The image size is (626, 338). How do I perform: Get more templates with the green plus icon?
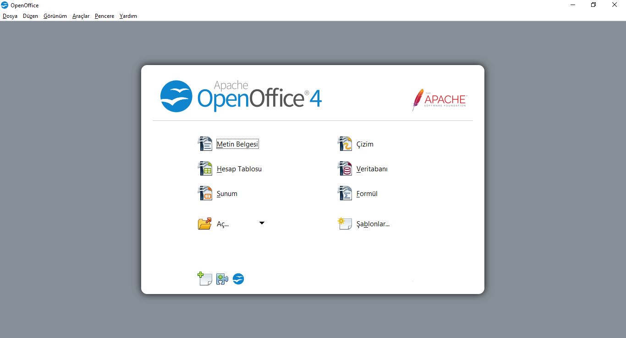pyautogui.click(x=204, y=278)
